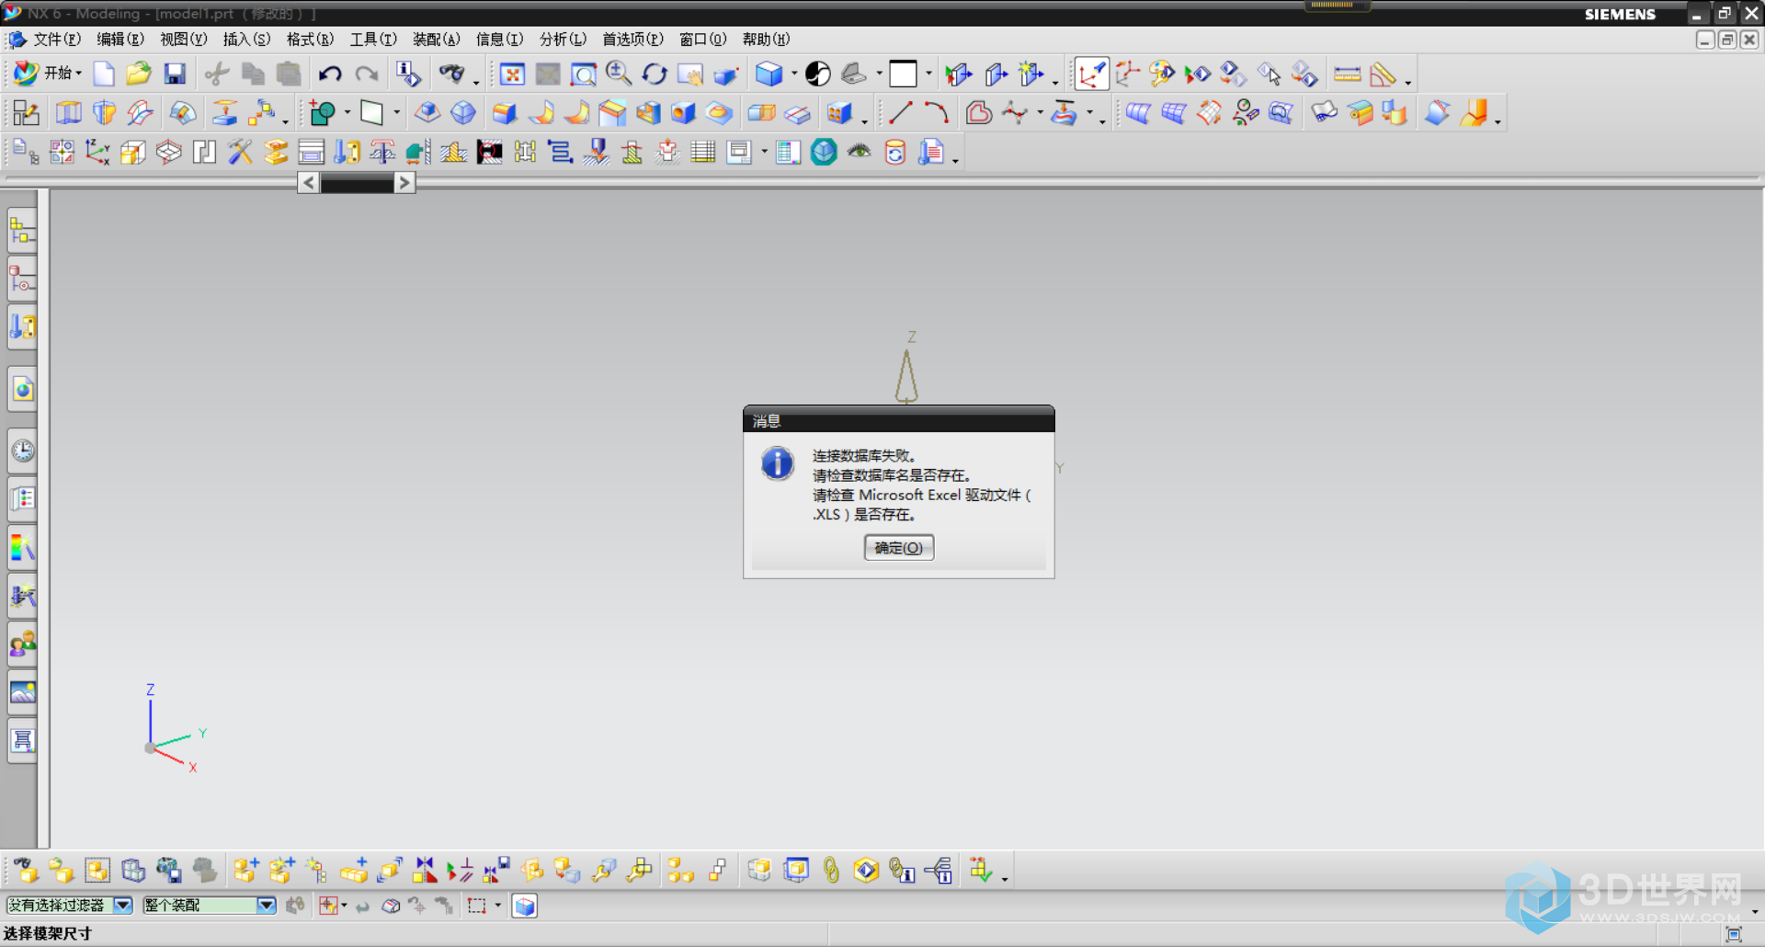Image resolution: width=1765 pixels, height=947 pixels.
Task: Open the 工具(T) menu
Action: 373,40
